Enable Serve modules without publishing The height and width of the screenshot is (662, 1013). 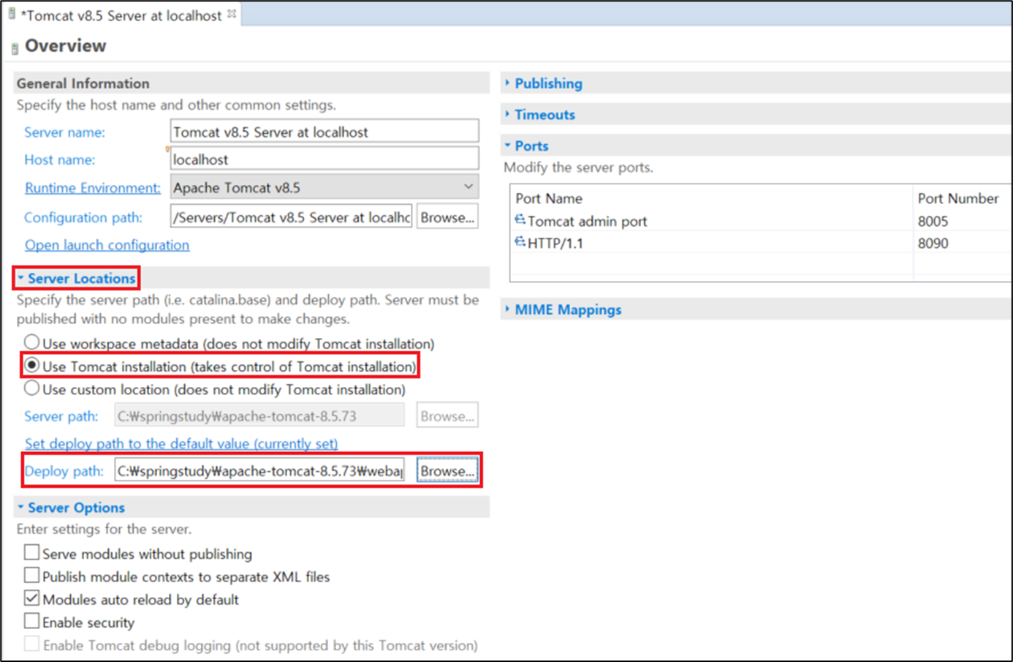tap(31, 552)
